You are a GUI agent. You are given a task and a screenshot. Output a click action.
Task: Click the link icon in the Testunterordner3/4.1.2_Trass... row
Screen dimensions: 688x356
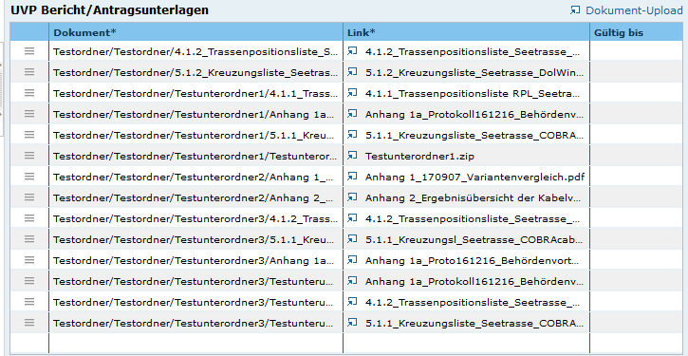[352, 218]
